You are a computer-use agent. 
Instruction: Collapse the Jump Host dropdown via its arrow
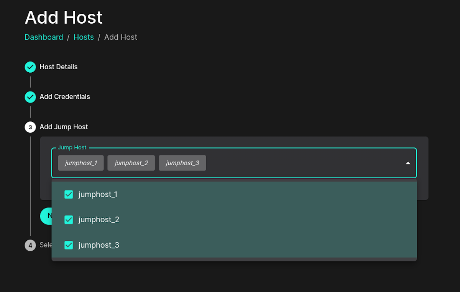pos(408,163)
